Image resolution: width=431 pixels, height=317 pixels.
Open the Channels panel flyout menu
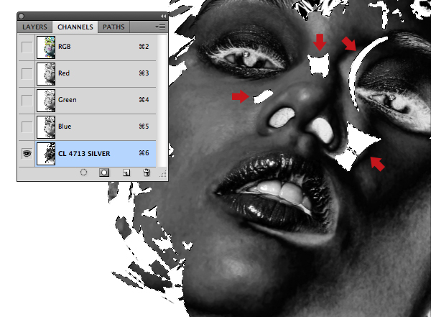(160, 27)
